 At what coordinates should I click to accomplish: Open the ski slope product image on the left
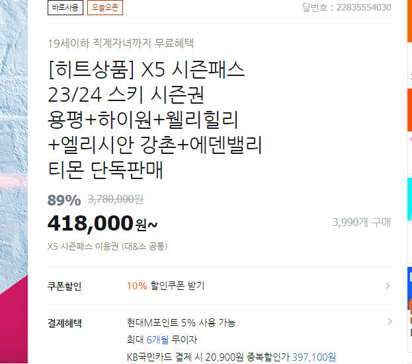[x=14, y=181]
